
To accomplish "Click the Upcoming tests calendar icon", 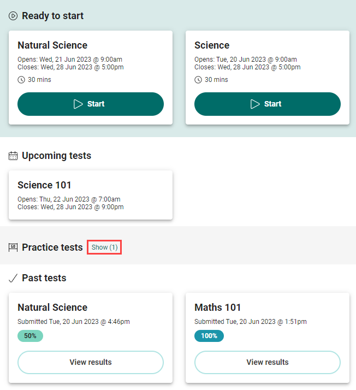I will point(13,156).
